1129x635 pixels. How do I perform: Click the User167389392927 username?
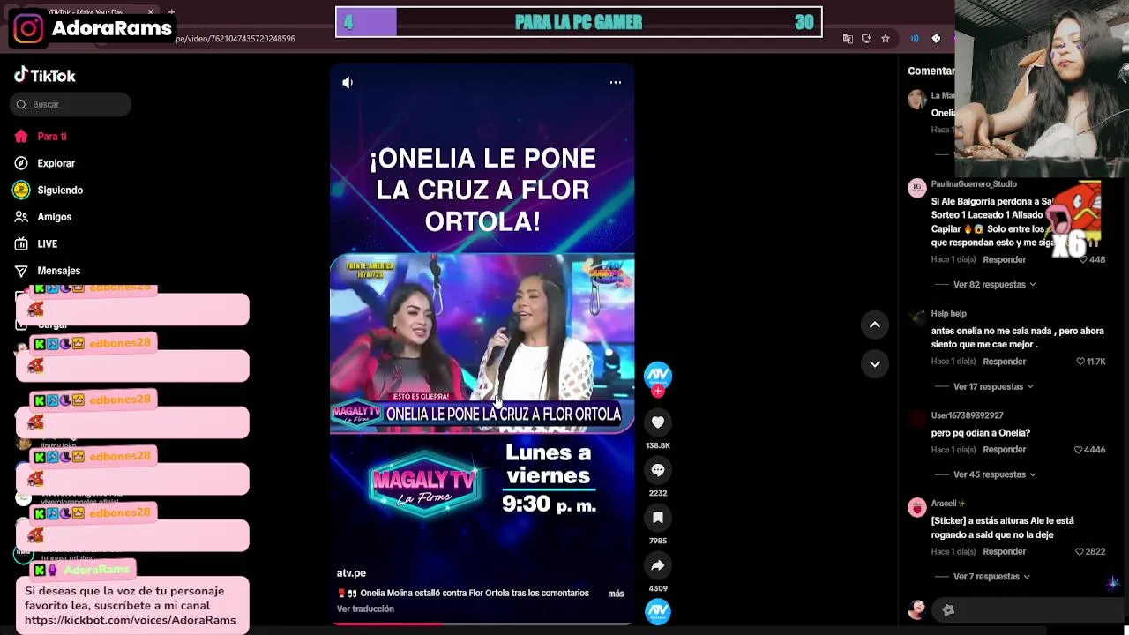click(967, 415)
